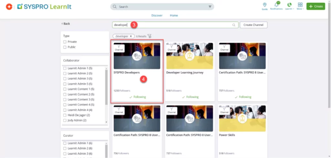Expand the LearnIt dropdown menu

[x=289, y=6]
